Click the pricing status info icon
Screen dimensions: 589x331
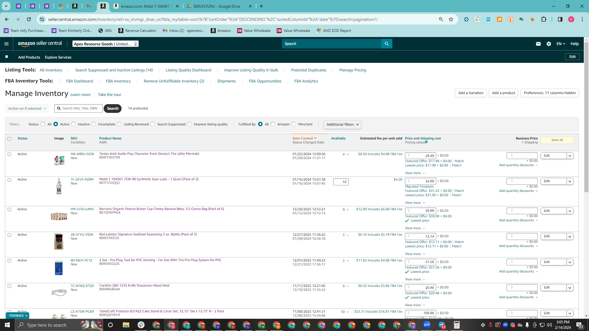tap(426, 142)
